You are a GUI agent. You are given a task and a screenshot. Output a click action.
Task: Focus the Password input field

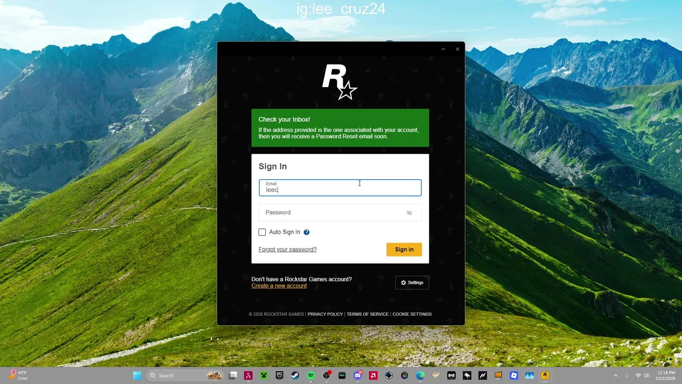click(x=340, y=212)
